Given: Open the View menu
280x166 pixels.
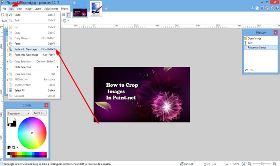Looking at the screenshot, I should [x=19, y=8].
